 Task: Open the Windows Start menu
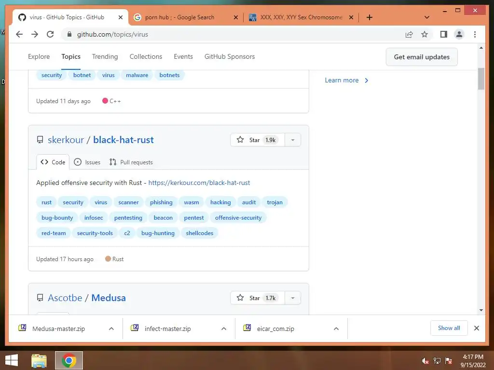click(12, 360)
